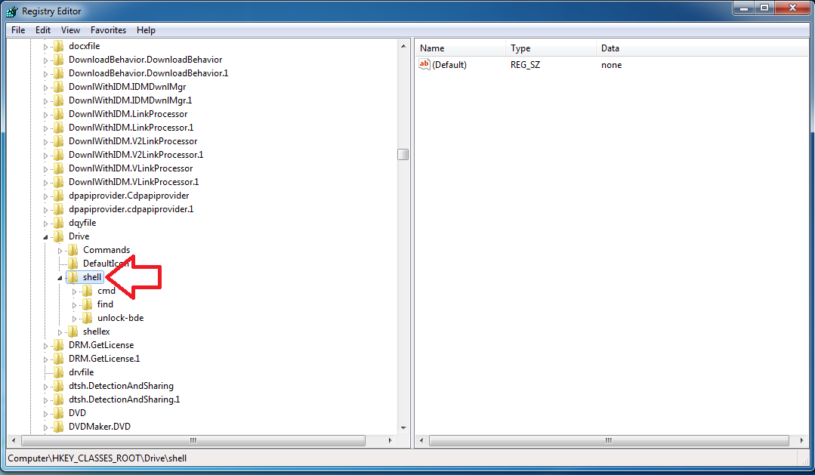The image size is (815, 475).
Task: Select the DownlWithIDM.VLinkProcessor.1 key
Action: tap(134, 182)
